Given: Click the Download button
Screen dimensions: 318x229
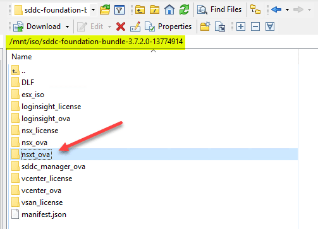Looking at the screenshot, I should tap(37, 26).
